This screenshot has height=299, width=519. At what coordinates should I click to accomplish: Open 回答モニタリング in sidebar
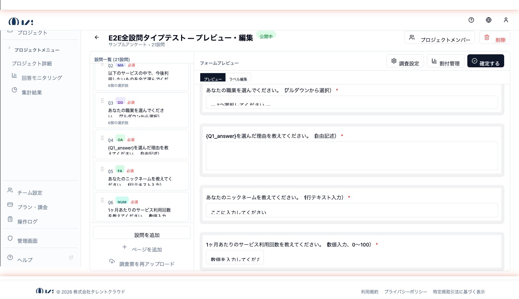click(41, 78)
